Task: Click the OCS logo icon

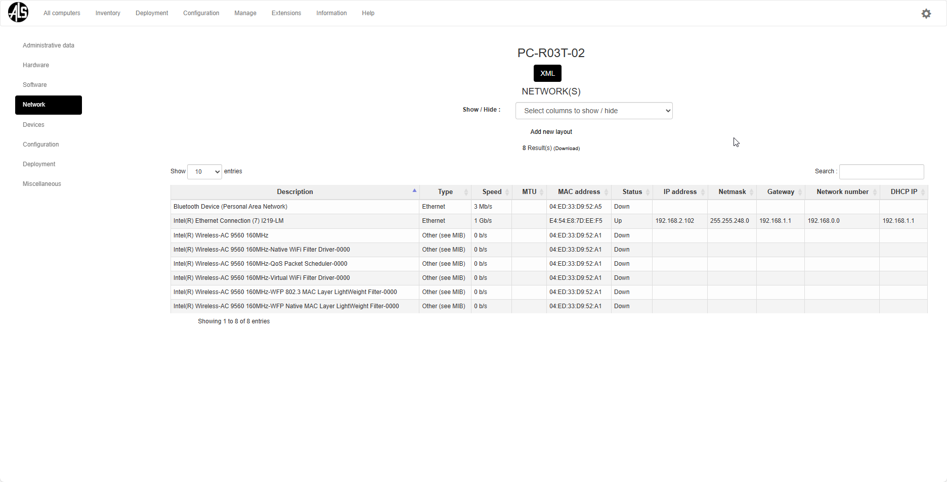Action: click(x=18, y=13)
